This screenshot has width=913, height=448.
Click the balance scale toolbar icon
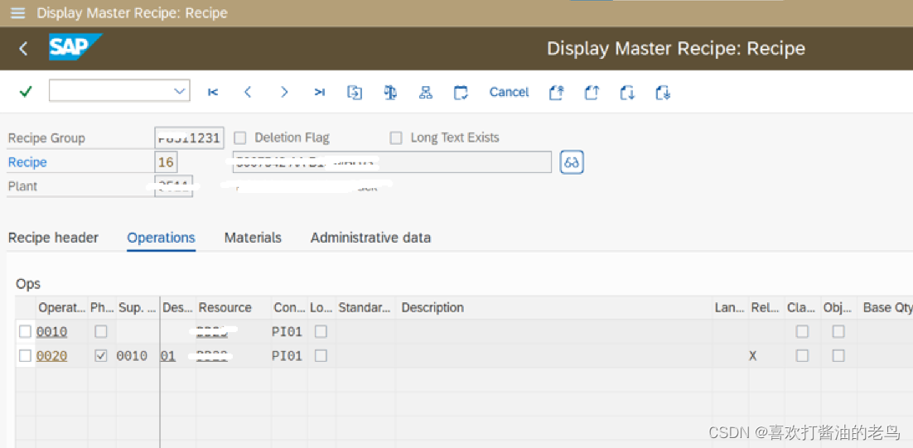click(390, 92)
